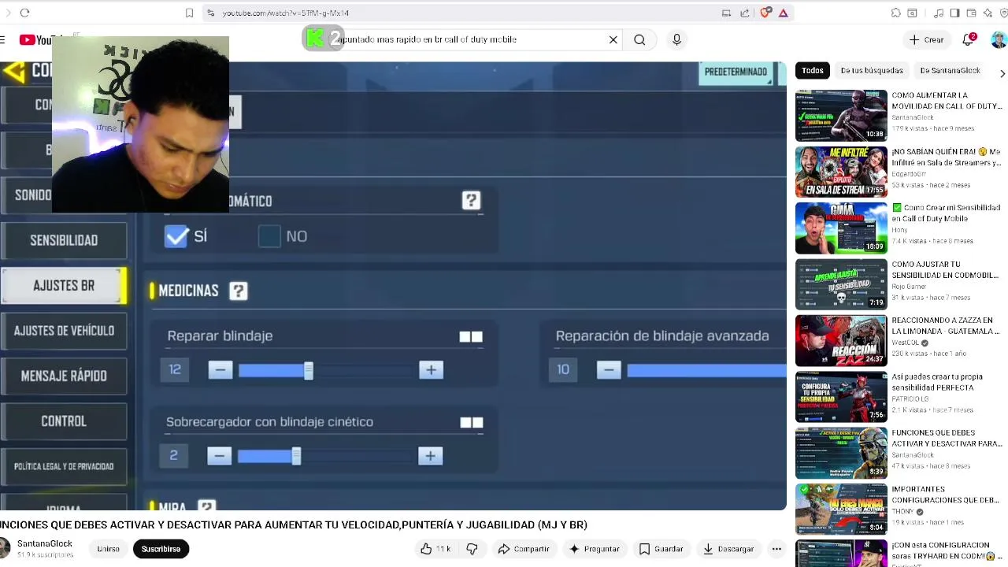Screen dimensions: 1008x567
Task: Reload the page with the refresh icon
Action: 24,13
